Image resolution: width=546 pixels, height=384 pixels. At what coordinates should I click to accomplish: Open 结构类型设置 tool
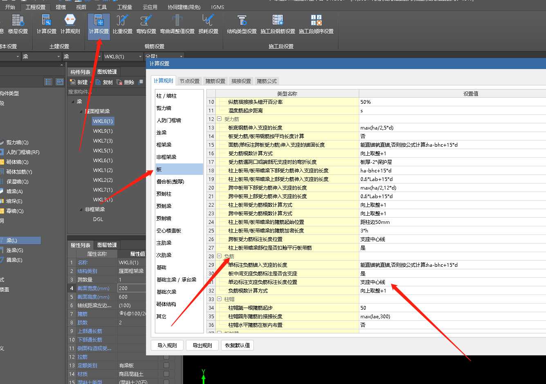(x=242, y=25)
